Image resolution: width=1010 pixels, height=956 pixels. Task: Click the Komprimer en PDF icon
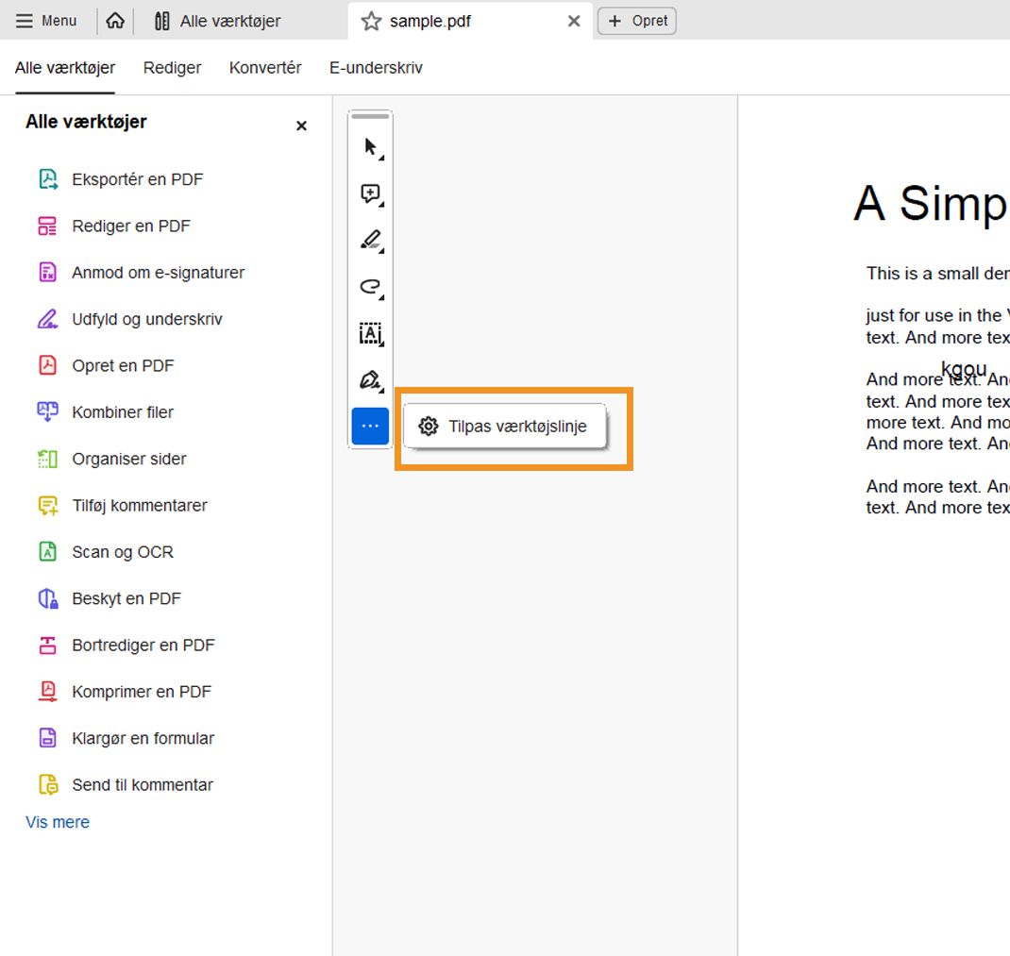click(x=47, y=691)
